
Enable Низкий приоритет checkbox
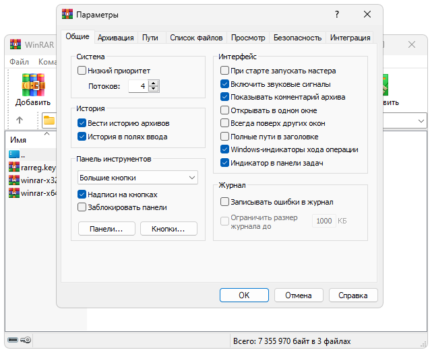82,71
